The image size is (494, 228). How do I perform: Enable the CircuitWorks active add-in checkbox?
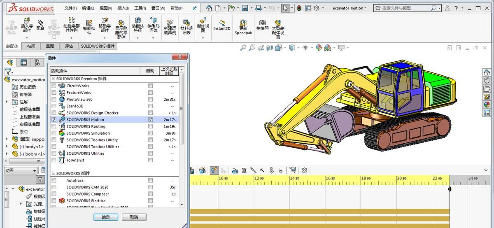tap(54, 86)
